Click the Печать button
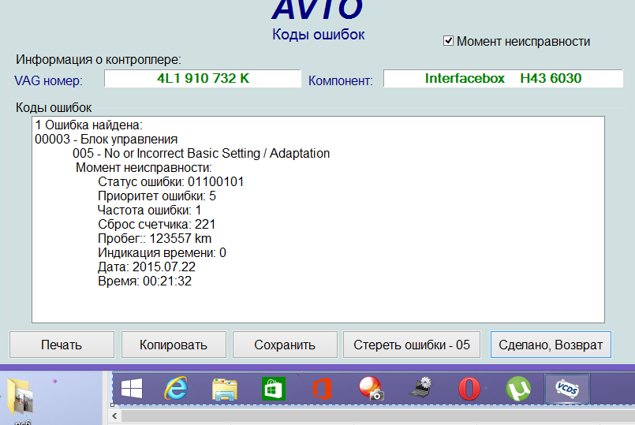Viewport: 635px width, 425px height. (62, 345)
